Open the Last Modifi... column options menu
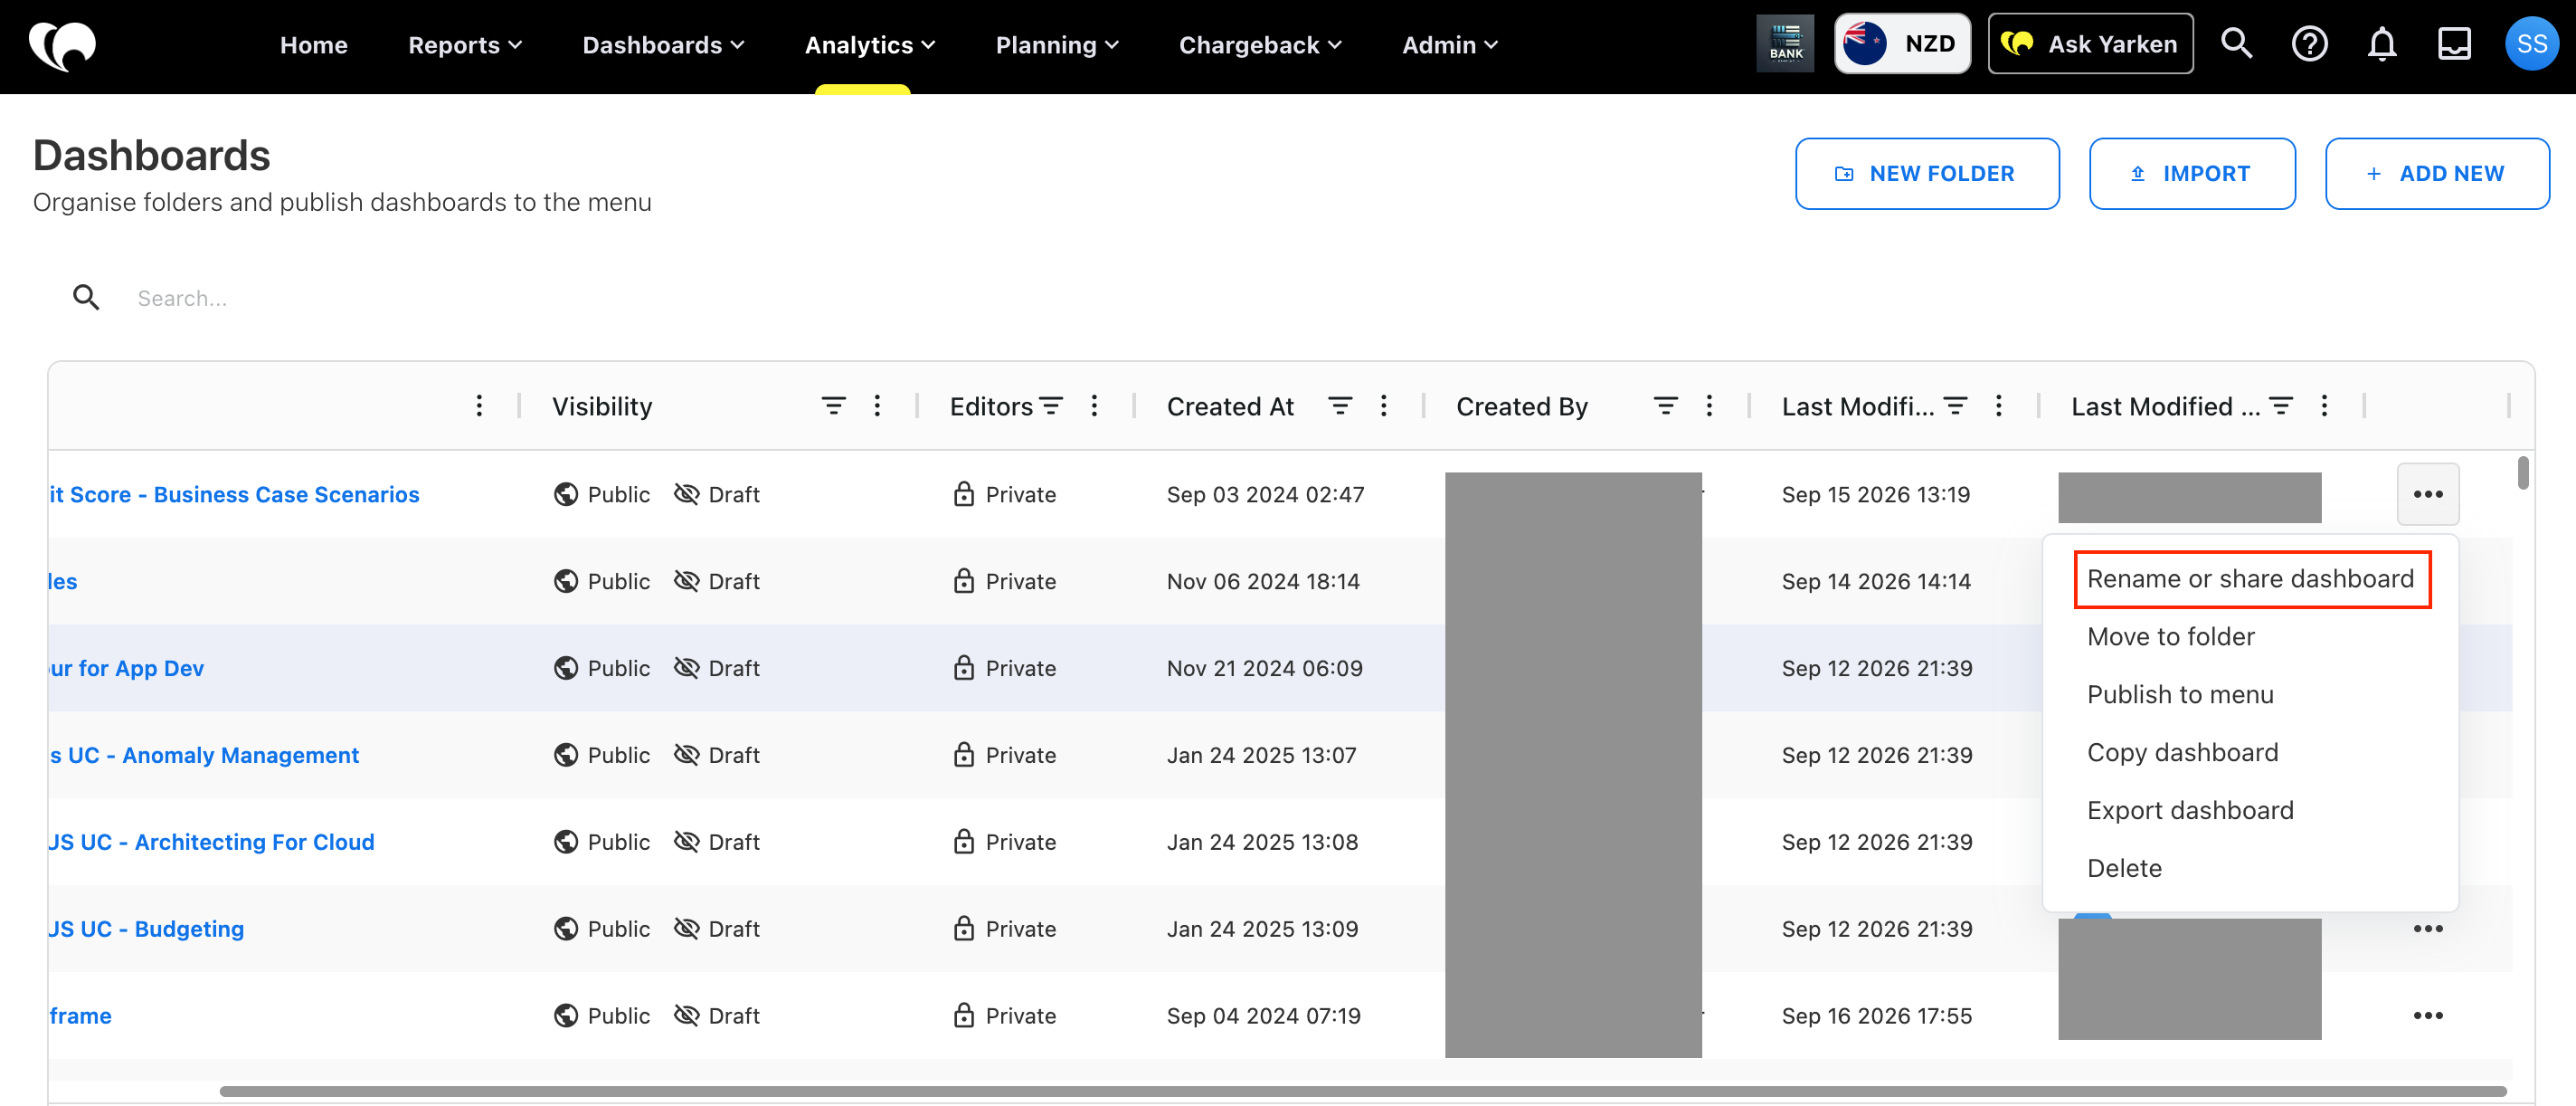Viewport: 2576px width, 1106px height. pyautogui.click(x=1998, y=405)
